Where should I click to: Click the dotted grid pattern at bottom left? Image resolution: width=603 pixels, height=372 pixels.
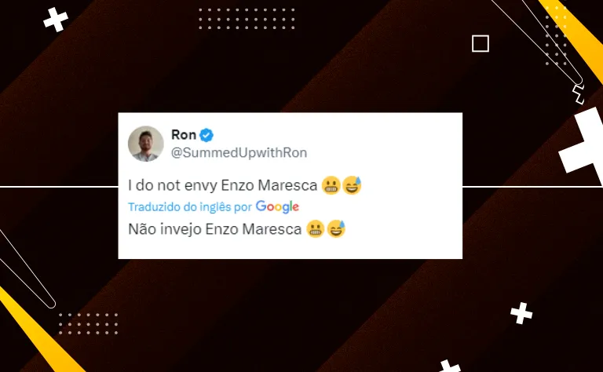89,323
